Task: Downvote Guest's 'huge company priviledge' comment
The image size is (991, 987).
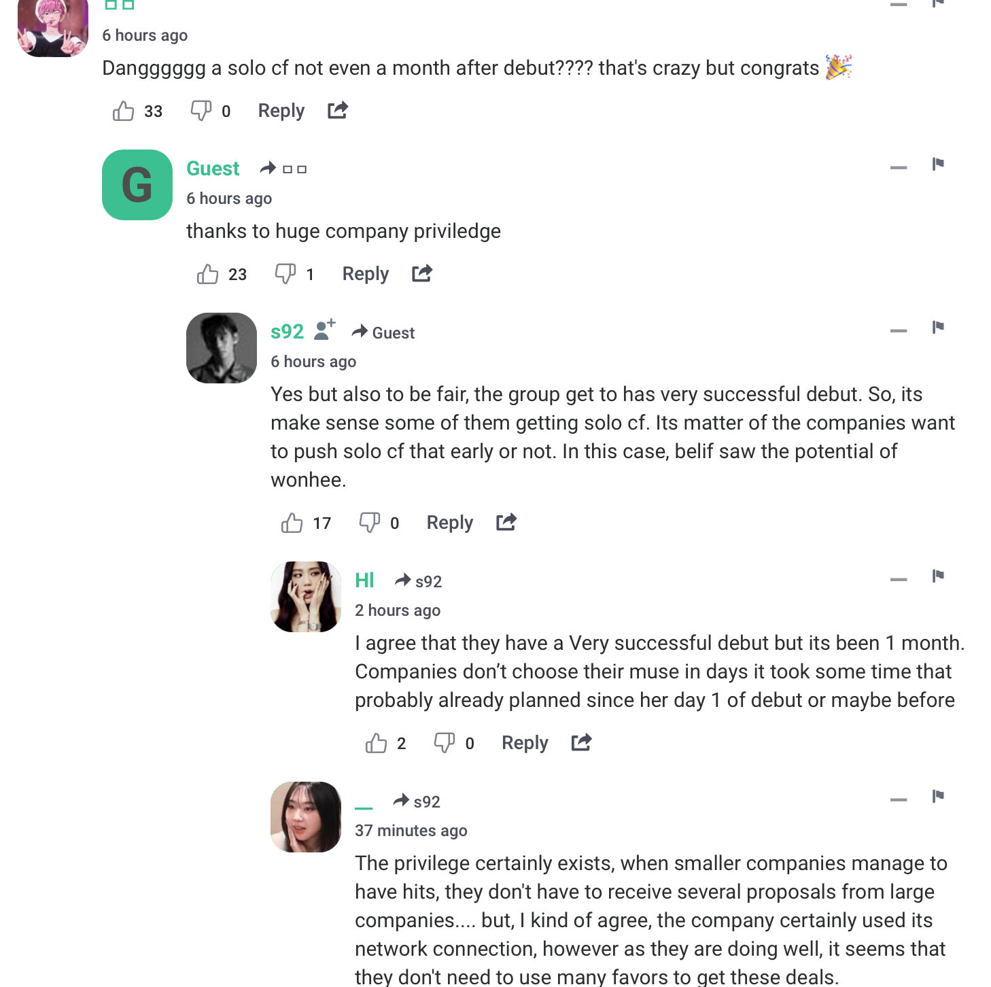Action: coord(285,274)
